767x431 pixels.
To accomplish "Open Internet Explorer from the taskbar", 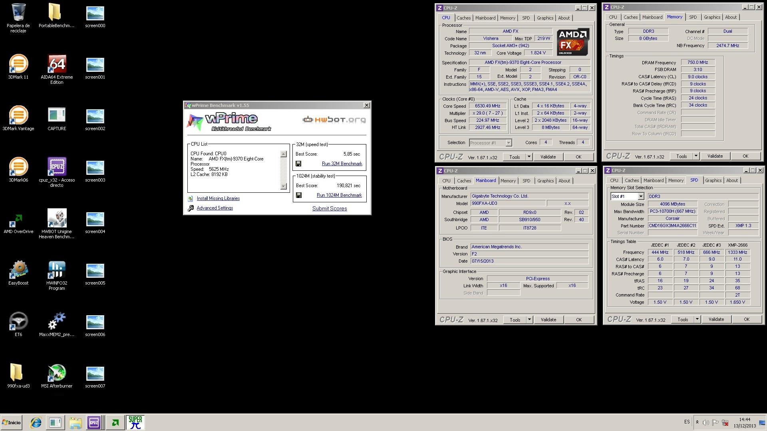I will [36, 422].
